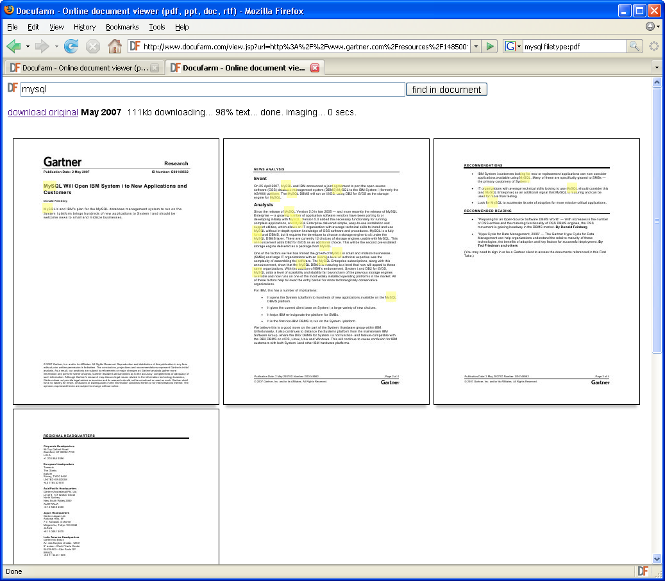Close the first Docufarm tab
The height and width of the screenshot is (581, 665).
pos(155,68)
